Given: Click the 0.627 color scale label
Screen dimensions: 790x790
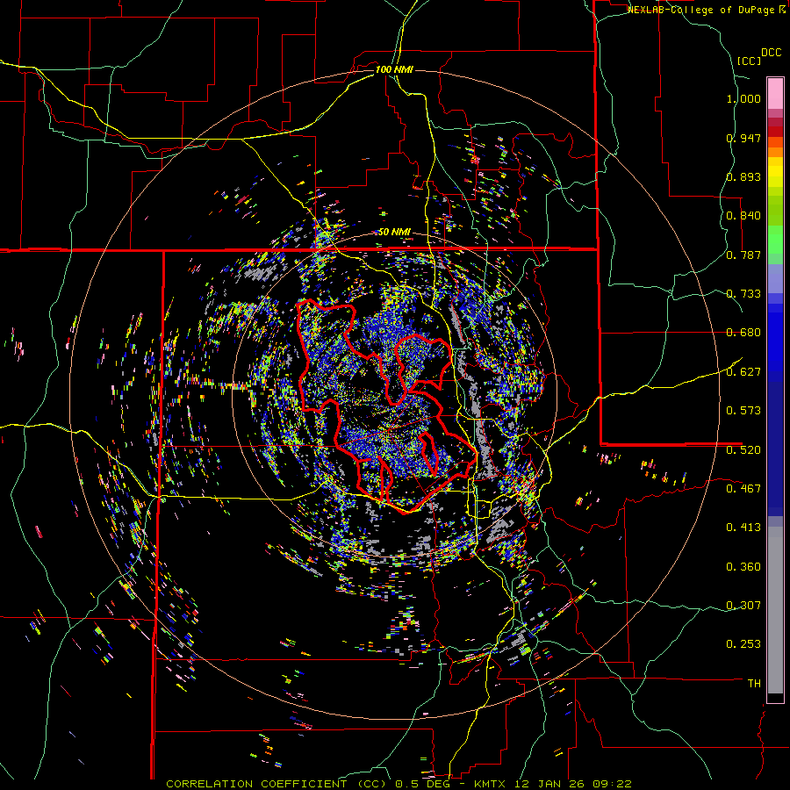Looking at the screenshot, I should point(743,372).
